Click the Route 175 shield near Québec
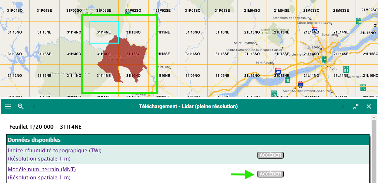 point(324,59)
